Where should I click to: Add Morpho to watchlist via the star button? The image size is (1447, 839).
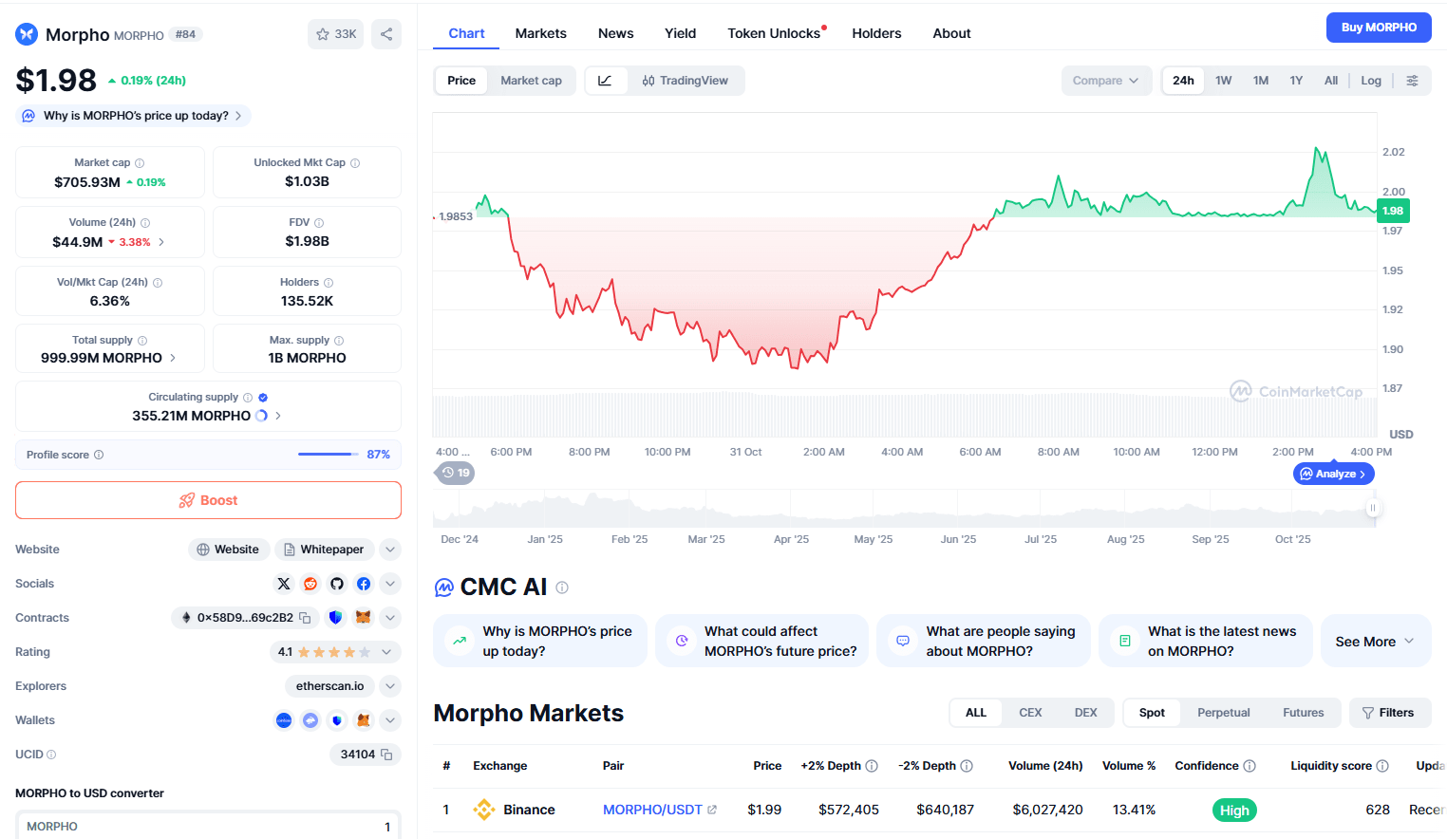pyautogui.click(x=335, y=34)
